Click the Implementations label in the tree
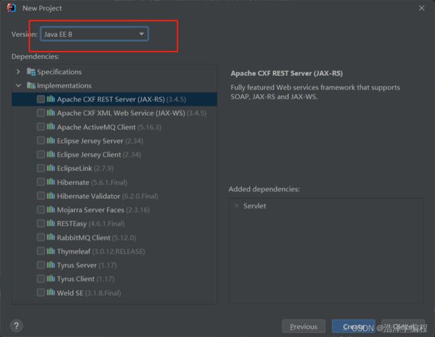435x337 pixels. point(64,86)
